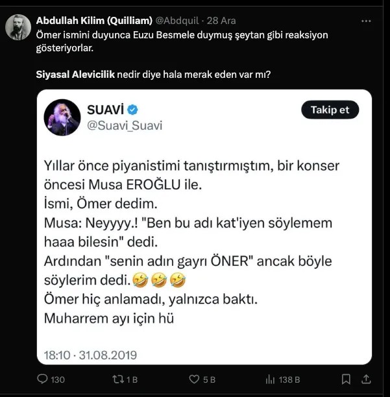This screenshot has width=390, height=397.
Task: Click the share upload arrow icon
Action: click(x=366, y=379)
